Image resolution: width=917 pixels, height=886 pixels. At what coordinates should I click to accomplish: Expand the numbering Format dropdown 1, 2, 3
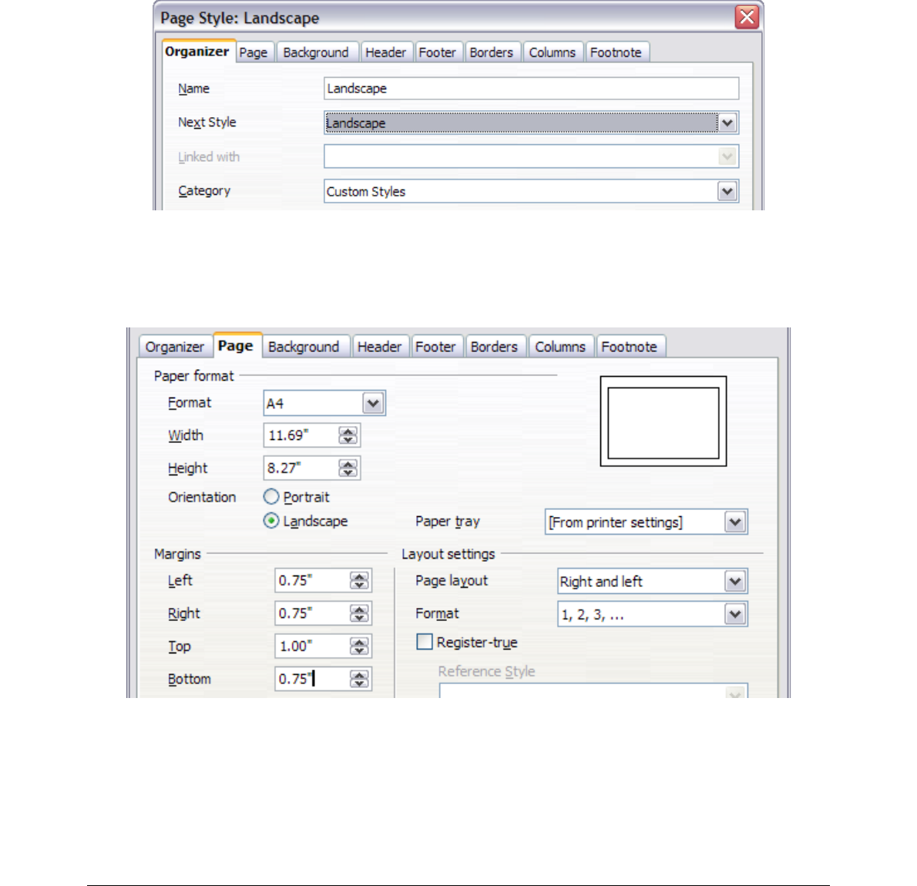point(735,614)
